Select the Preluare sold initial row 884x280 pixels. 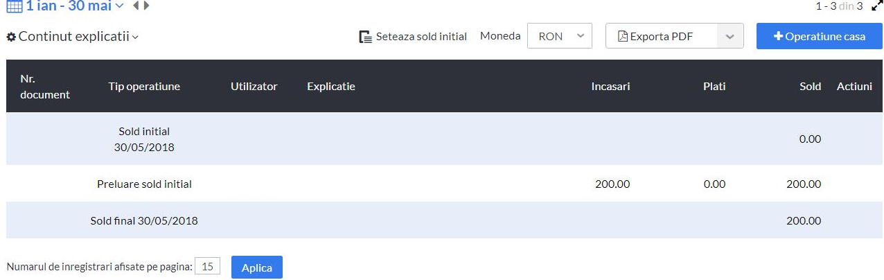coord(444,184)
